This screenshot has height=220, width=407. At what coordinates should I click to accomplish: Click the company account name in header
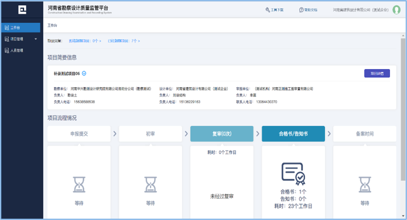[x=361, y=10]
